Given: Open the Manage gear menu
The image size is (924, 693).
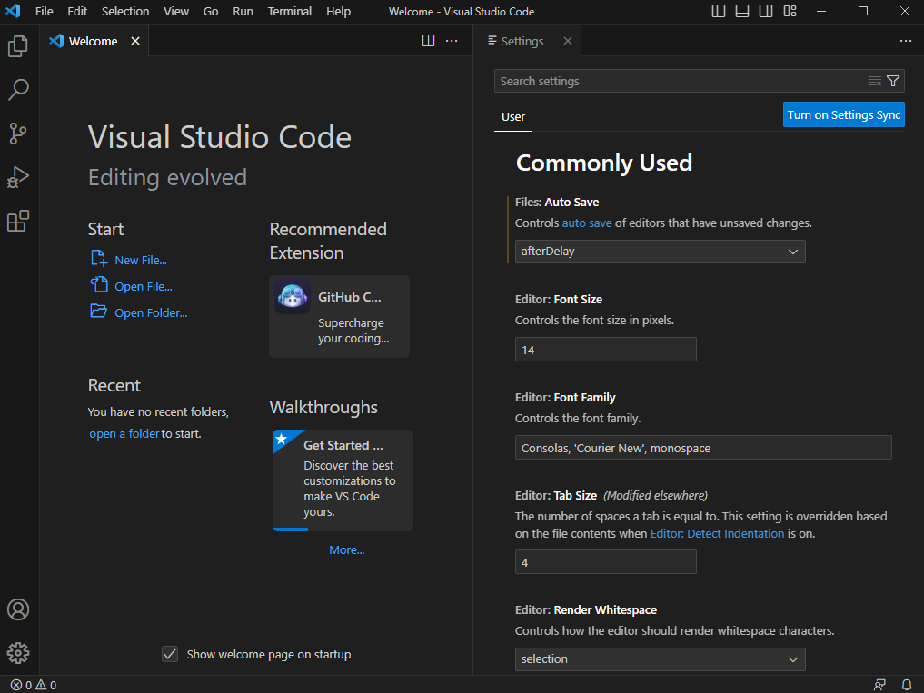Looking at the screenshot, I should pyautogui.click(x=18, y=653).
